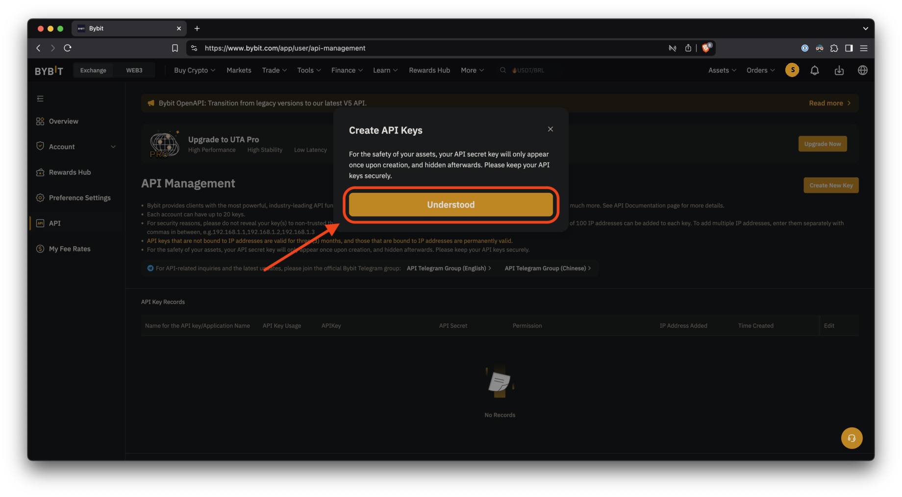
Task: Select Preference Settings in sidebar
Action: [79, 198]
